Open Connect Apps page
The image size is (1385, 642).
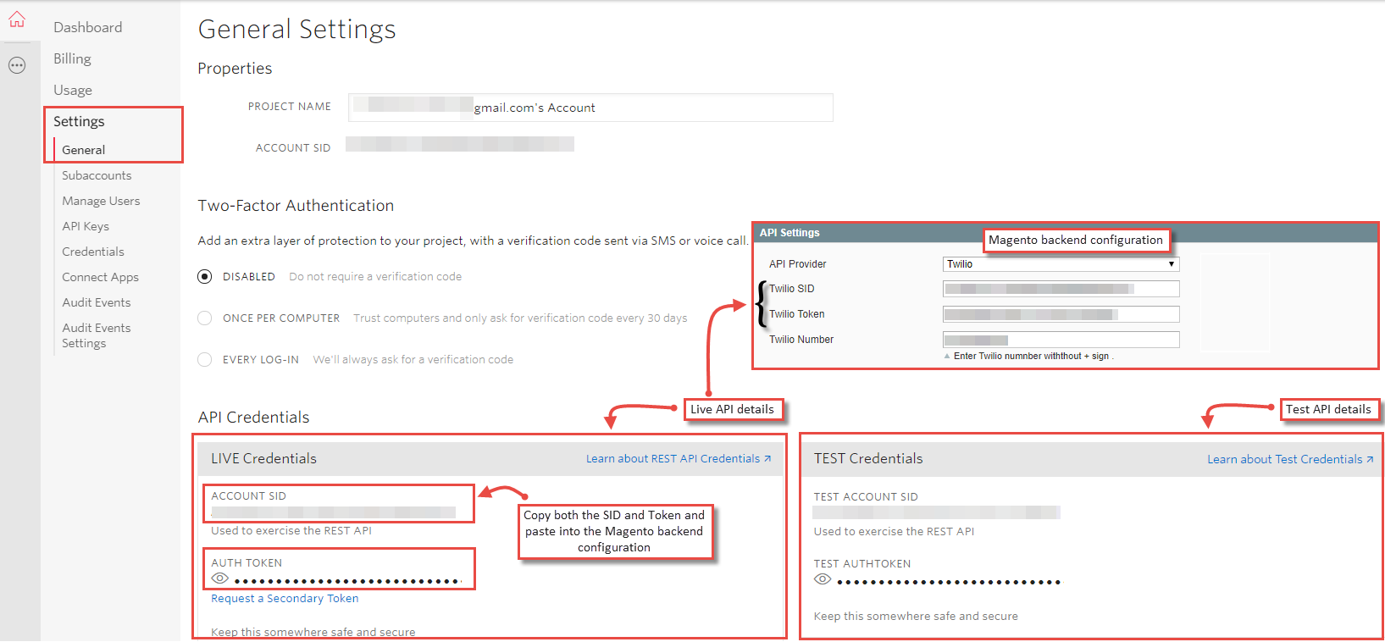100,277
